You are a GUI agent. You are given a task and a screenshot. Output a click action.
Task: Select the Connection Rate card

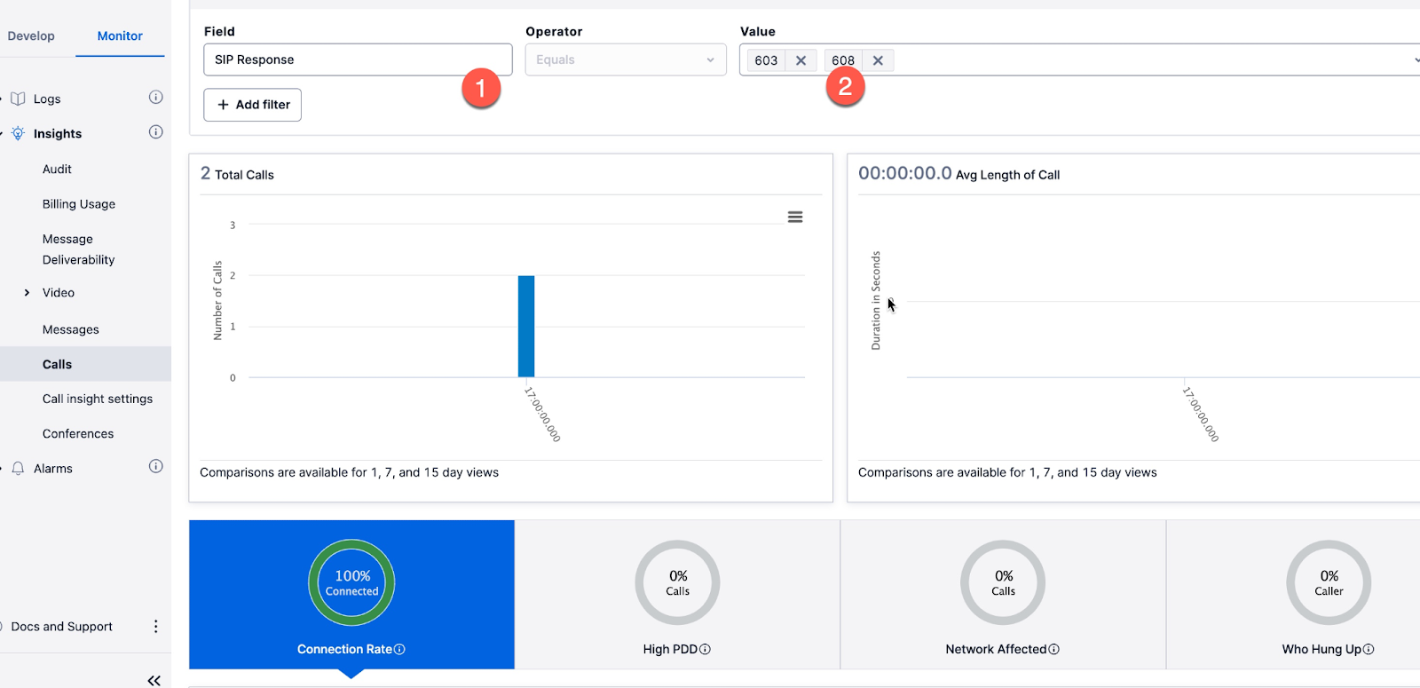tap(351, 595)
